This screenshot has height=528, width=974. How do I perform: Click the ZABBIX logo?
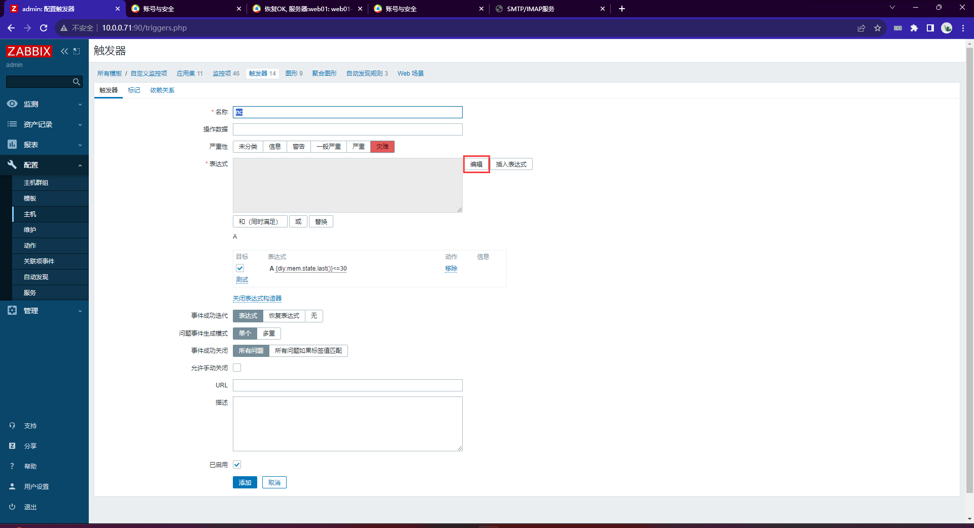pyautogui.click(x=29, y=51)
